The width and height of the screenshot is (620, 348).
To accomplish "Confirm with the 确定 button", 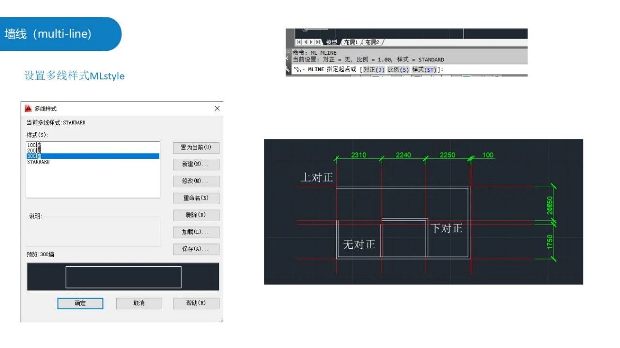I will click(80, 303).
